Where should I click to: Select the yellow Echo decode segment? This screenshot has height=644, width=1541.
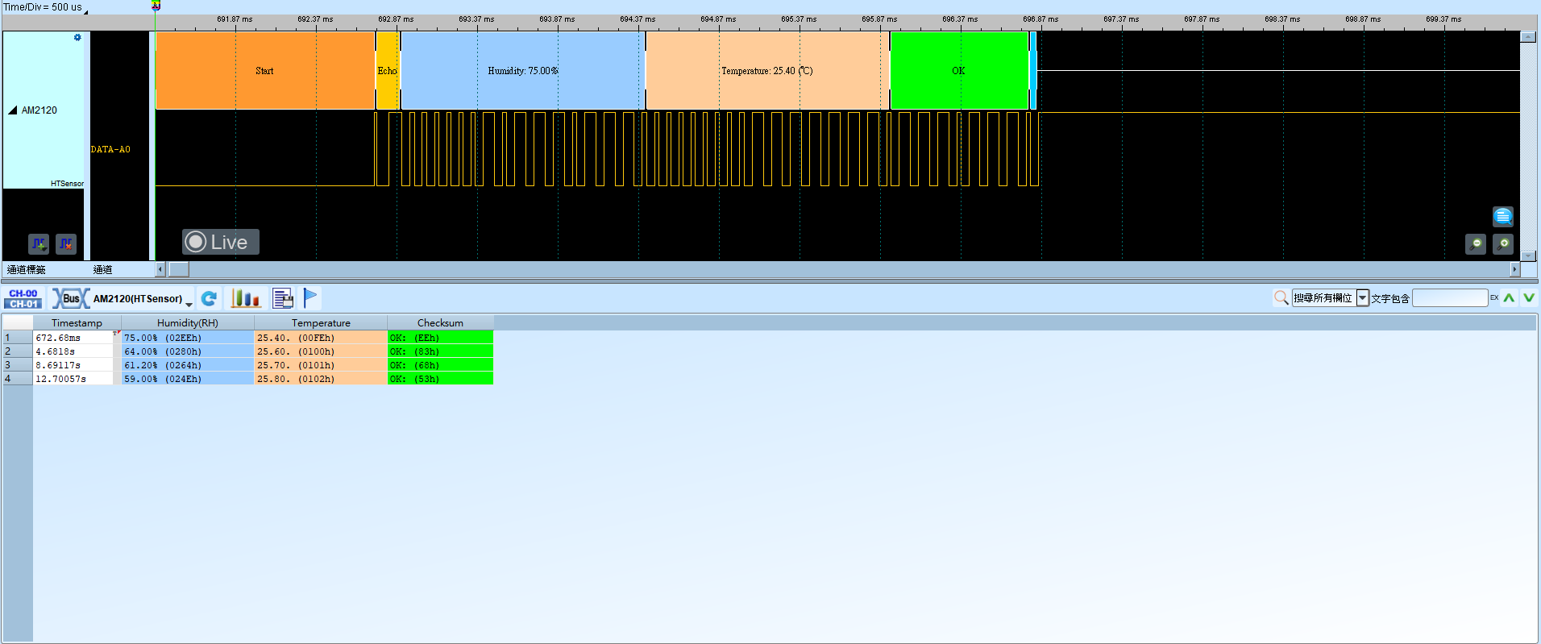(x=388, y=71)
